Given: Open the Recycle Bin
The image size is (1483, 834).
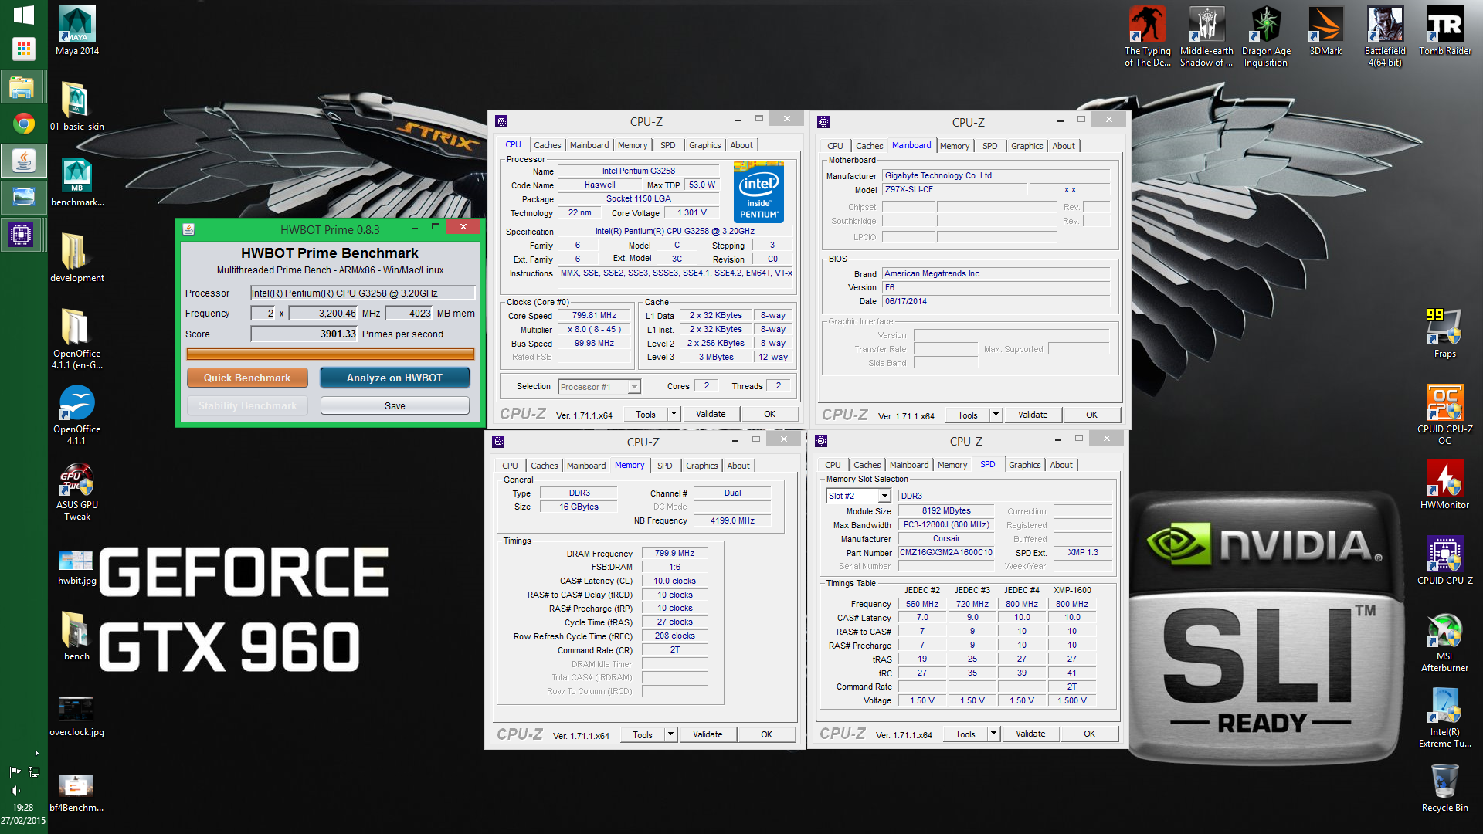Looking at the screenshot, I should click(x=1444, y=788).
